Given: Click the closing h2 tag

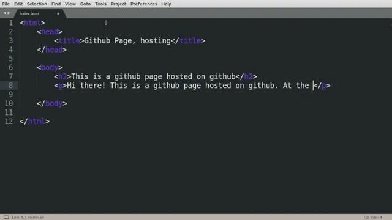Looking at the screenshot, I should 246,76.
